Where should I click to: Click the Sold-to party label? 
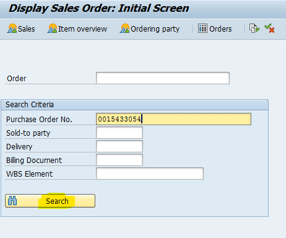coord(28,133)
